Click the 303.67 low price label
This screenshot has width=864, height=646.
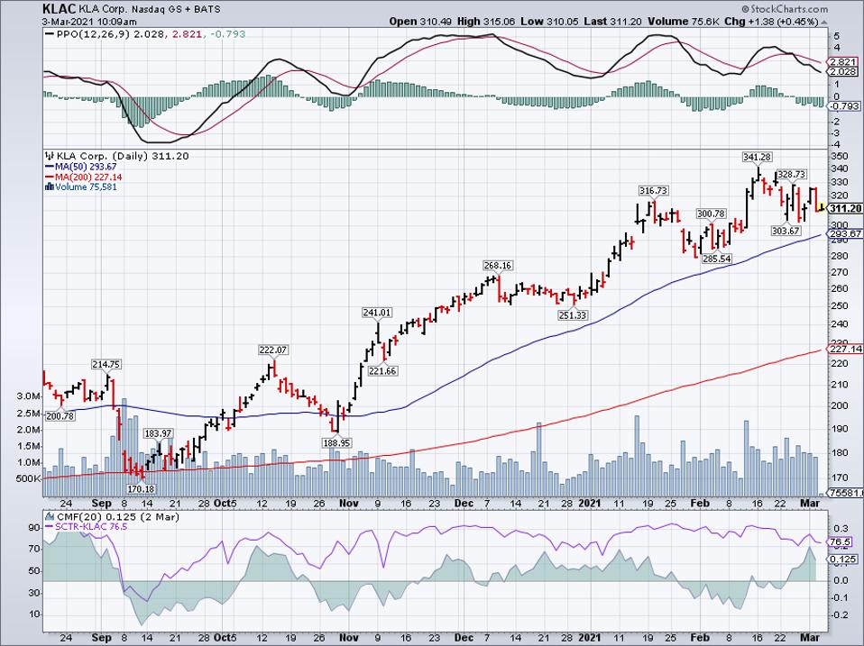coord(786,232)
